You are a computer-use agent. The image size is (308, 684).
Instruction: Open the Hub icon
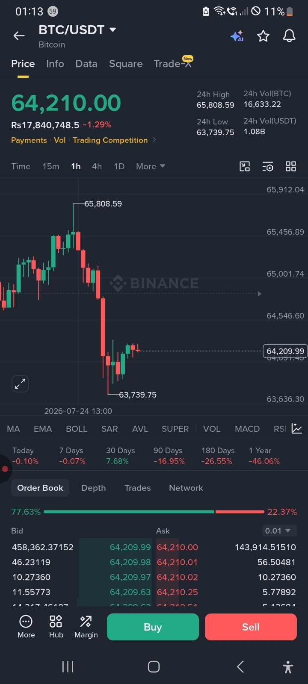point(56,627)
